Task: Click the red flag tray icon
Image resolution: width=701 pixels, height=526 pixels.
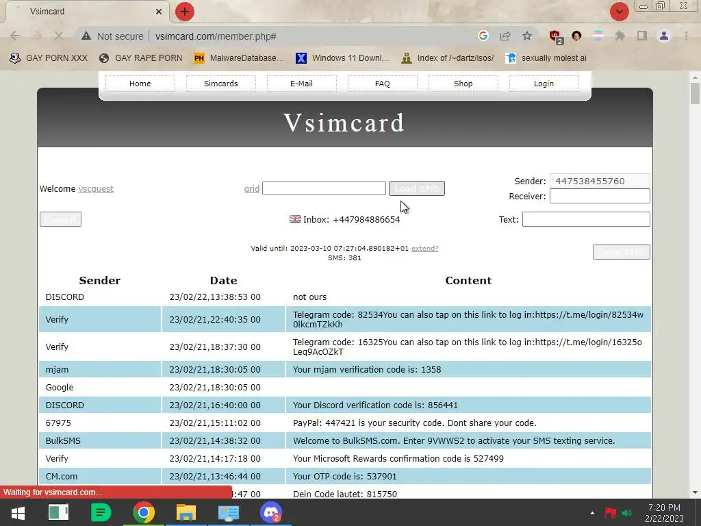Action: 610,513
